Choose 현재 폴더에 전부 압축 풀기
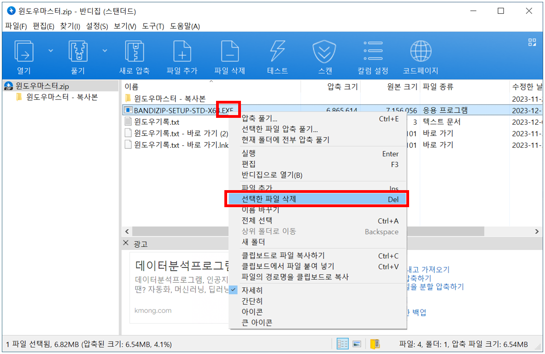This screenshot has height=354, width=545. [x=318, y=140]
